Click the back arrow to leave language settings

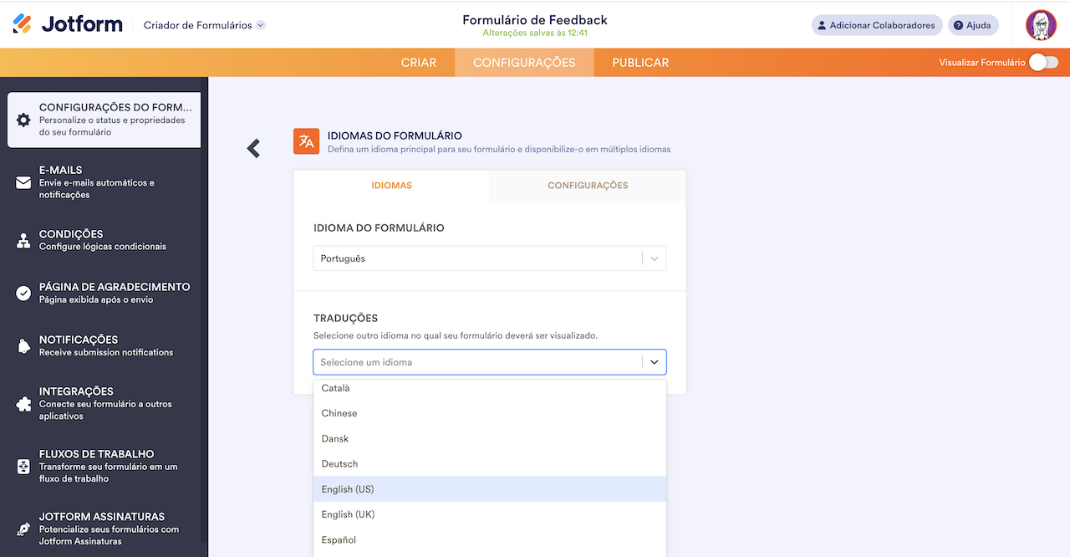[252, 148]
